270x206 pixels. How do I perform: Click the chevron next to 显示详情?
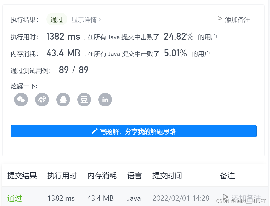[100, 19]
